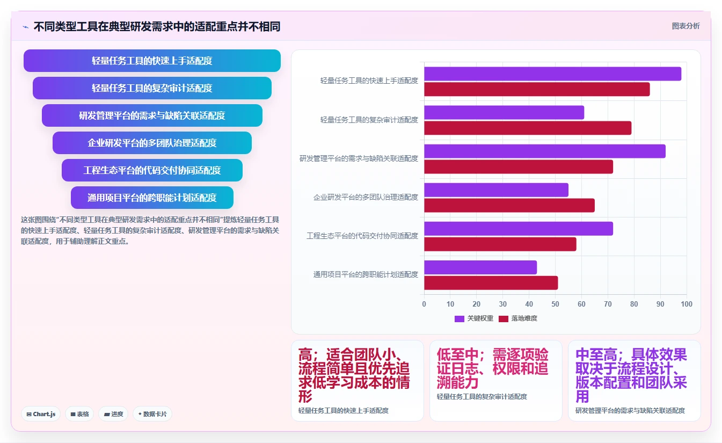Select the 表格 tag chip
The width and height of the screenshot is (722, 443).
[x=79, y=414]
